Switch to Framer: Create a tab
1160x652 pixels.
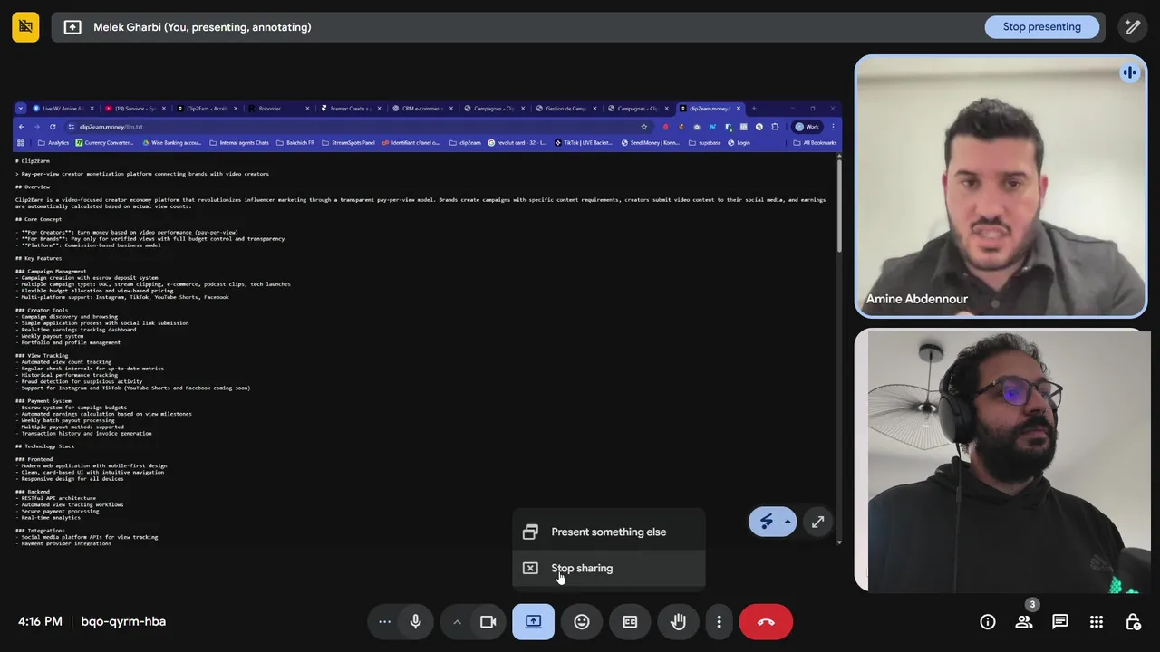click(351, 109)
